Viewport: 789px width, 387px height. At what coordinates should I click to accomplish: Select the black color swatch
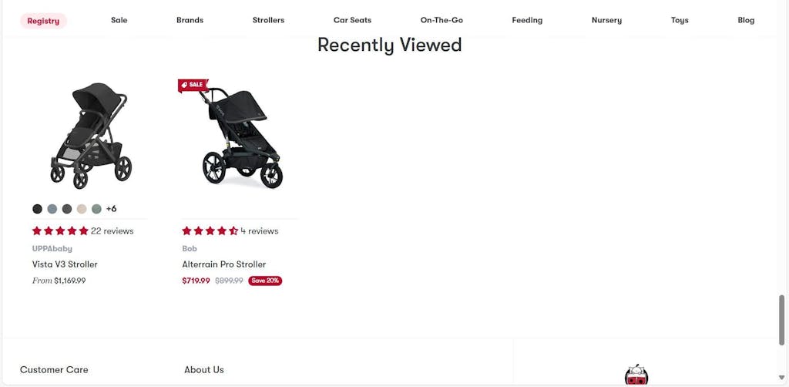point(37,209)
